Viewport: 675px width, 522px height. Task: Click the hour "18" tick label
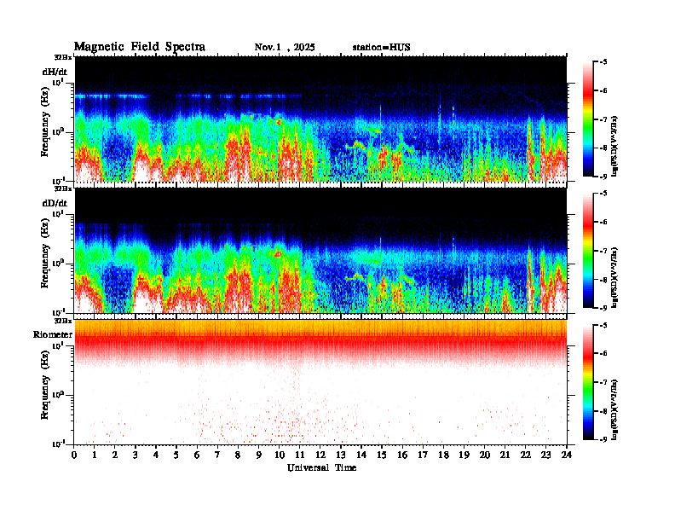click(443, 455)
